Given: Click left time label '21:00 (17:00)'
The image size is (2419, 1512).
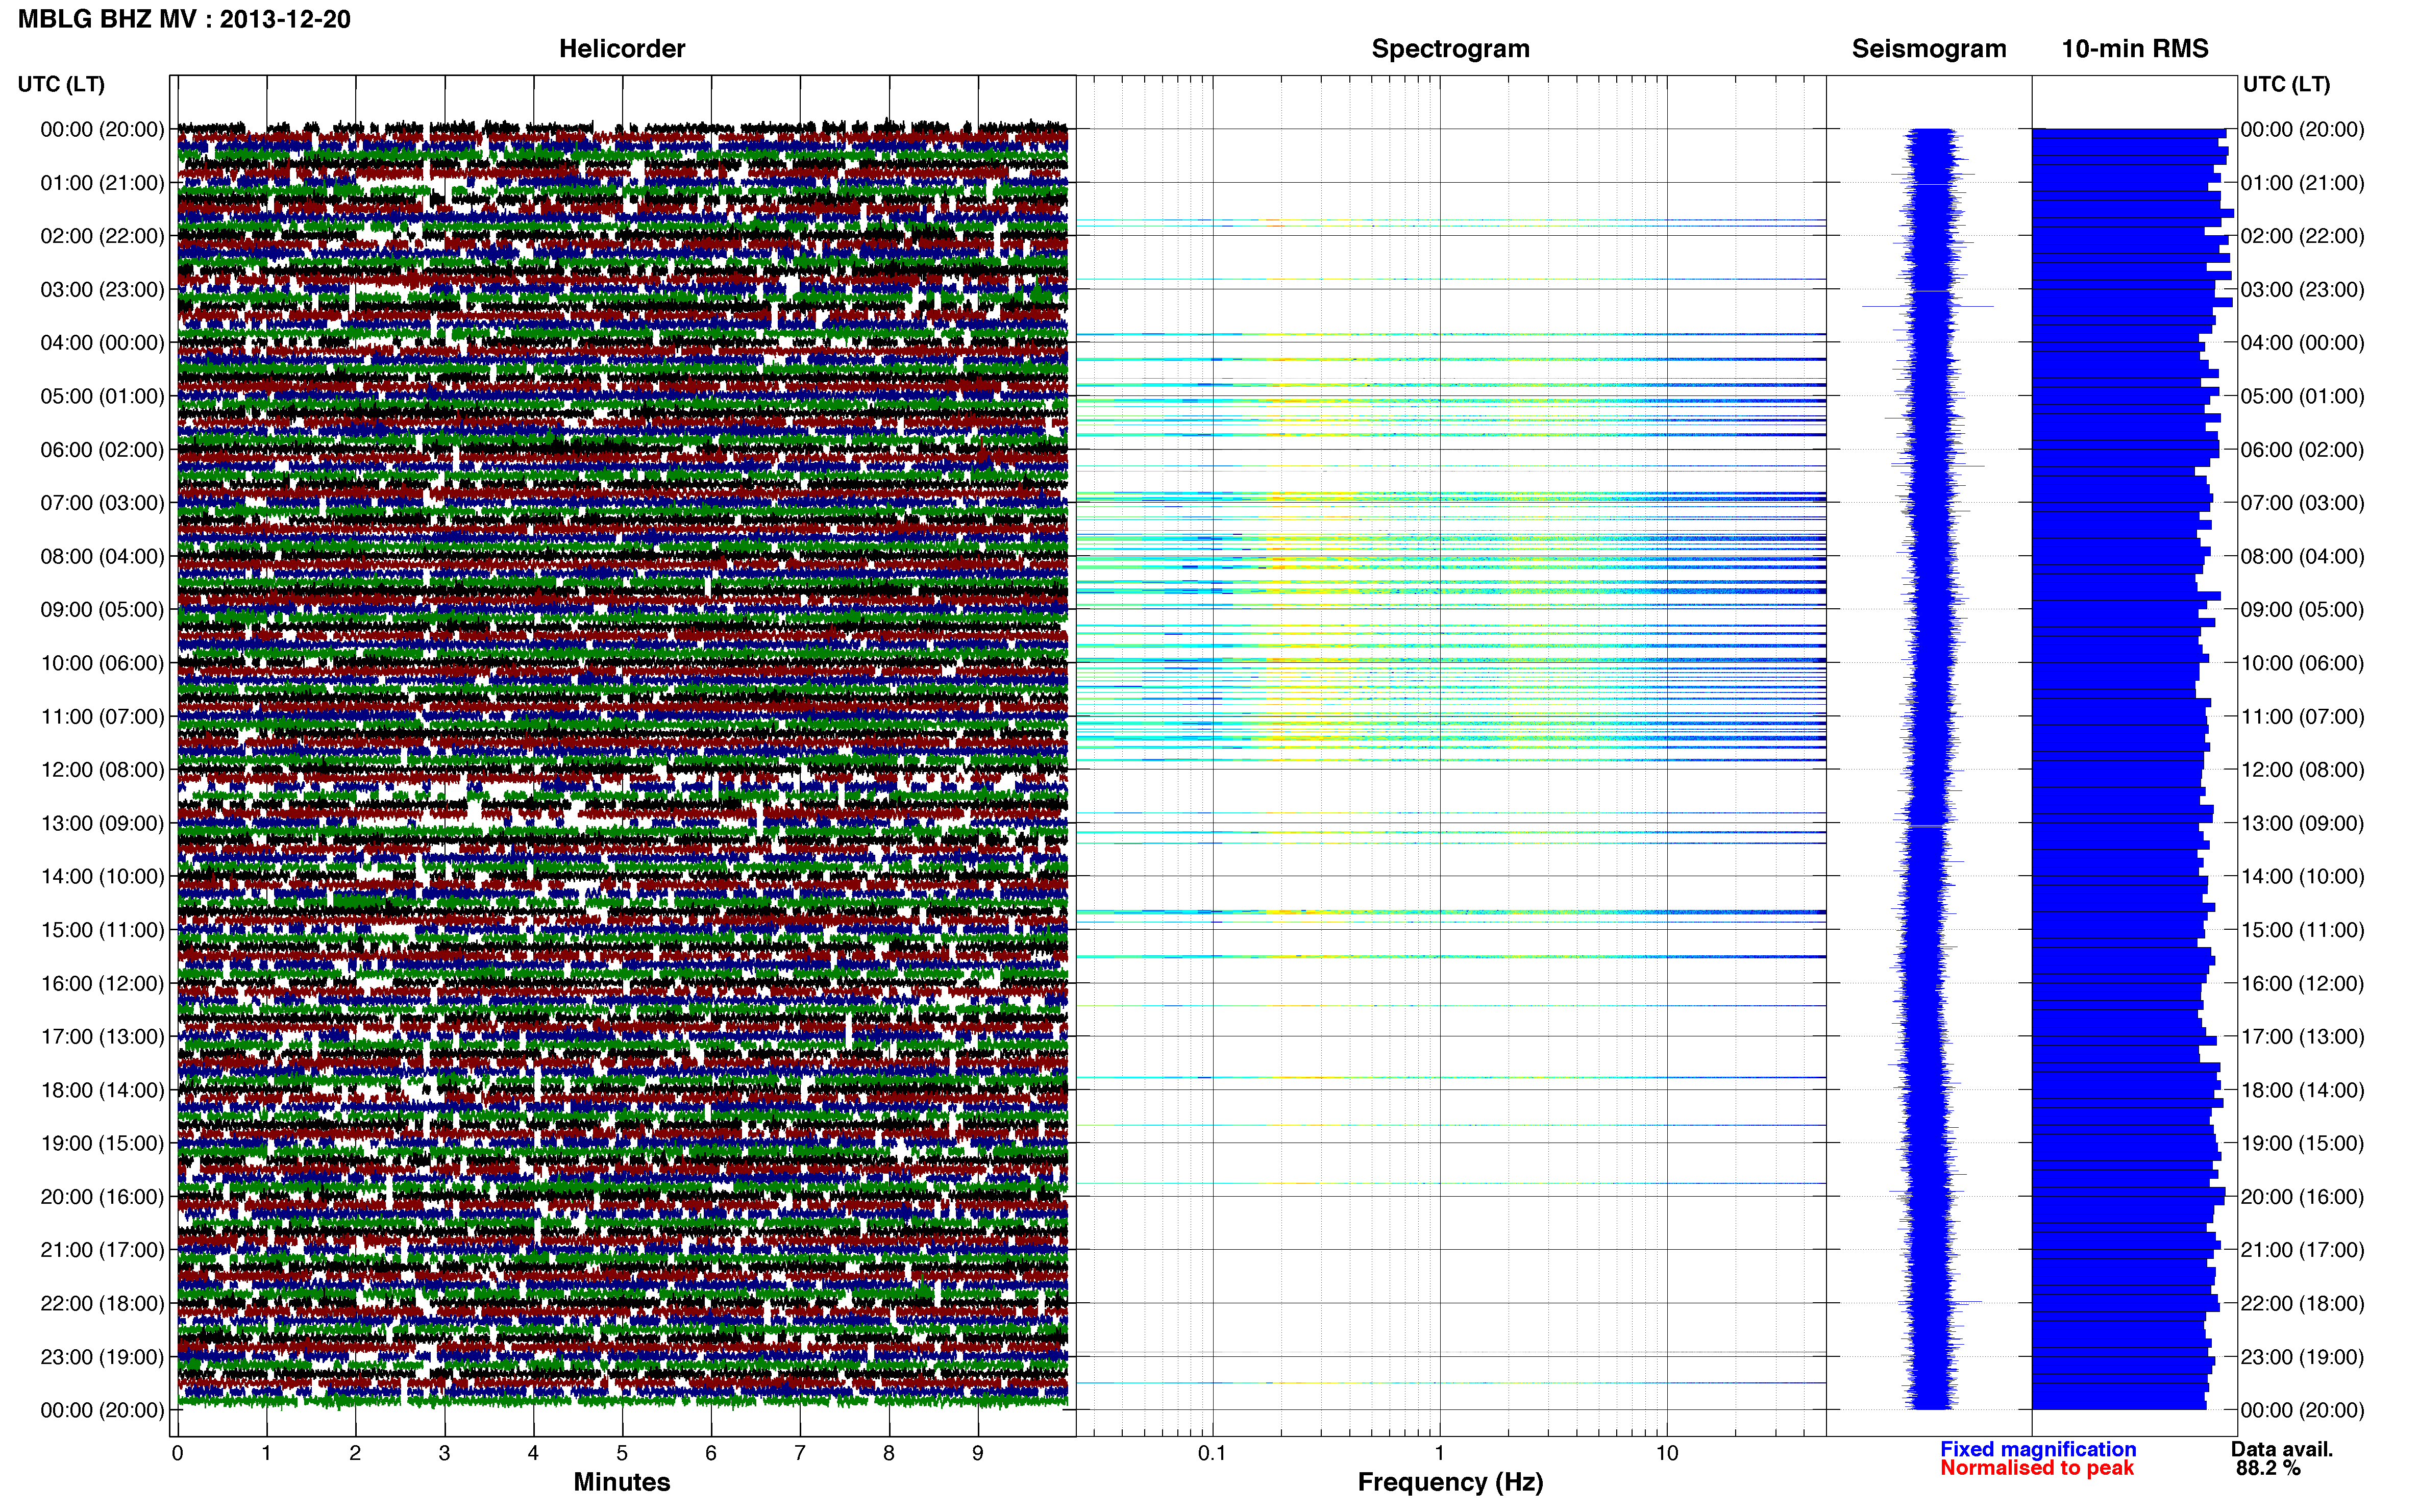Looking at the screenshot, I should click(102, 1250).
